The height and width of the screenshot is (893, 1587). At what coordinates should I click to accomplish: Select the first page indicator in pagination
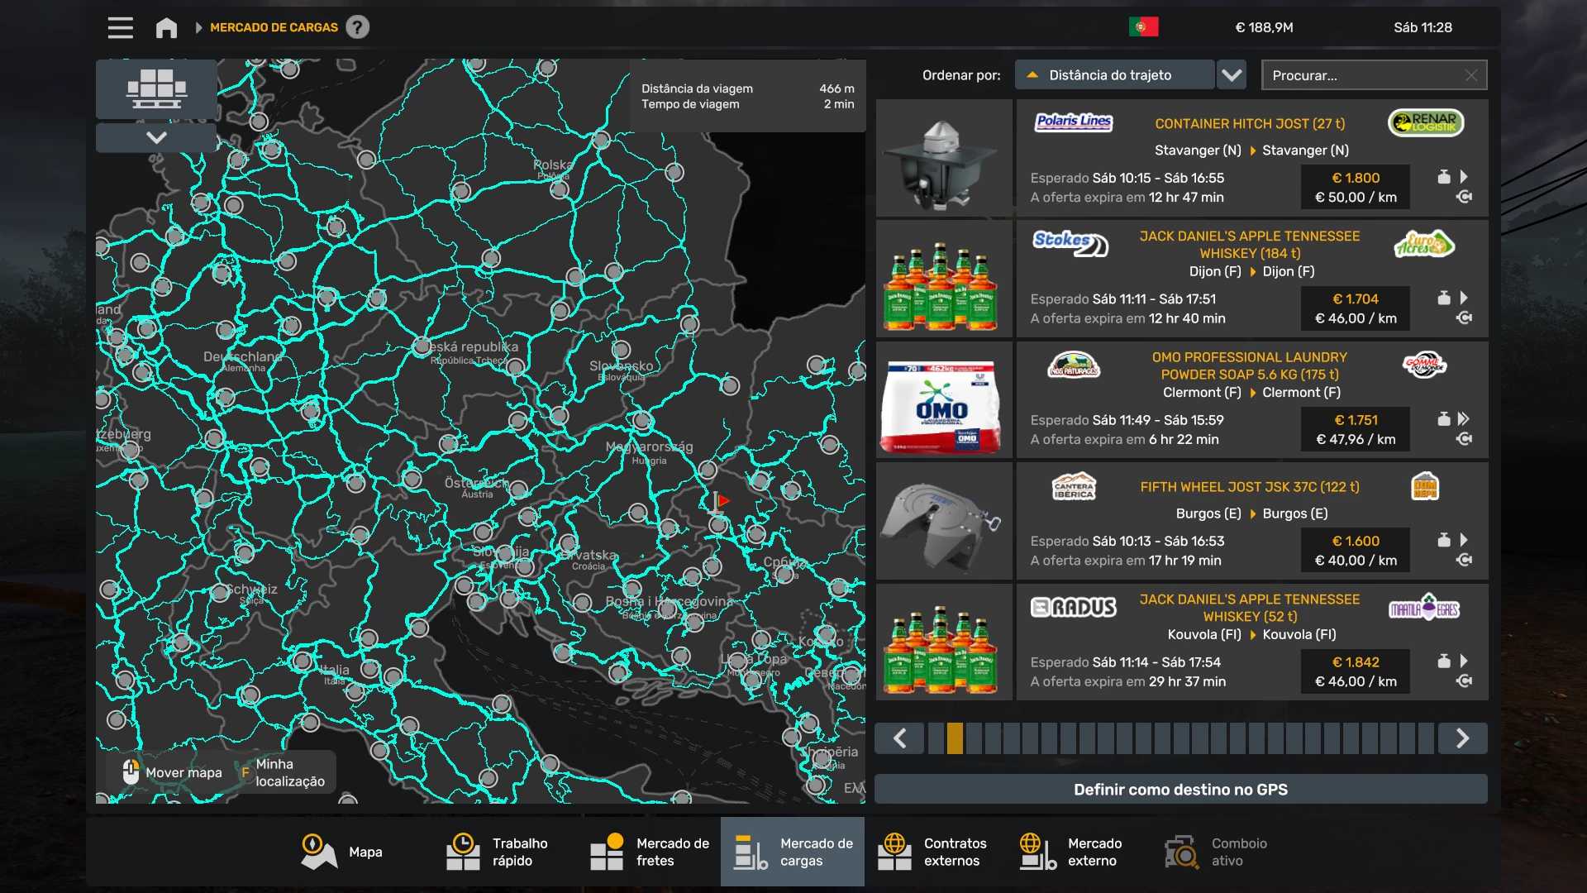[x=936, y=738]
